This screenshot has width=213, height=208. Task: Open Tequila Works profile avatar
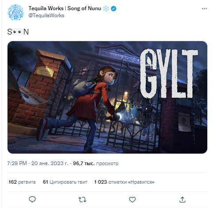[15, 12]
